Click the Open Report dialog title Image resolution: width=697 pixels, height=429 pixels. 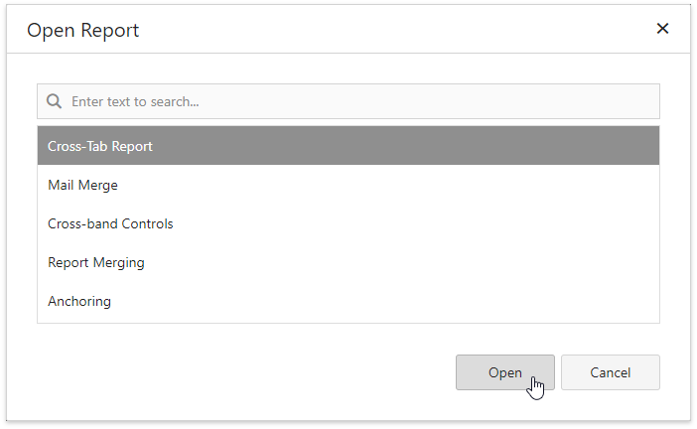(x=83, y=30)
